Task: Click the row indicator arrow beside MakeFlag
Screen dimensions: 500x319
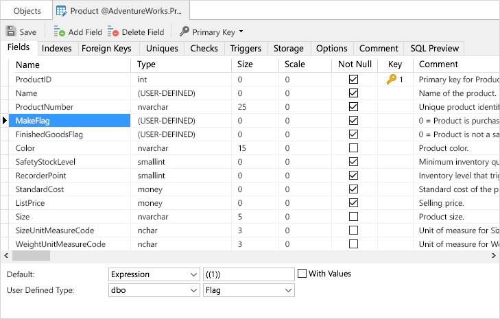Action: point(5,121)
